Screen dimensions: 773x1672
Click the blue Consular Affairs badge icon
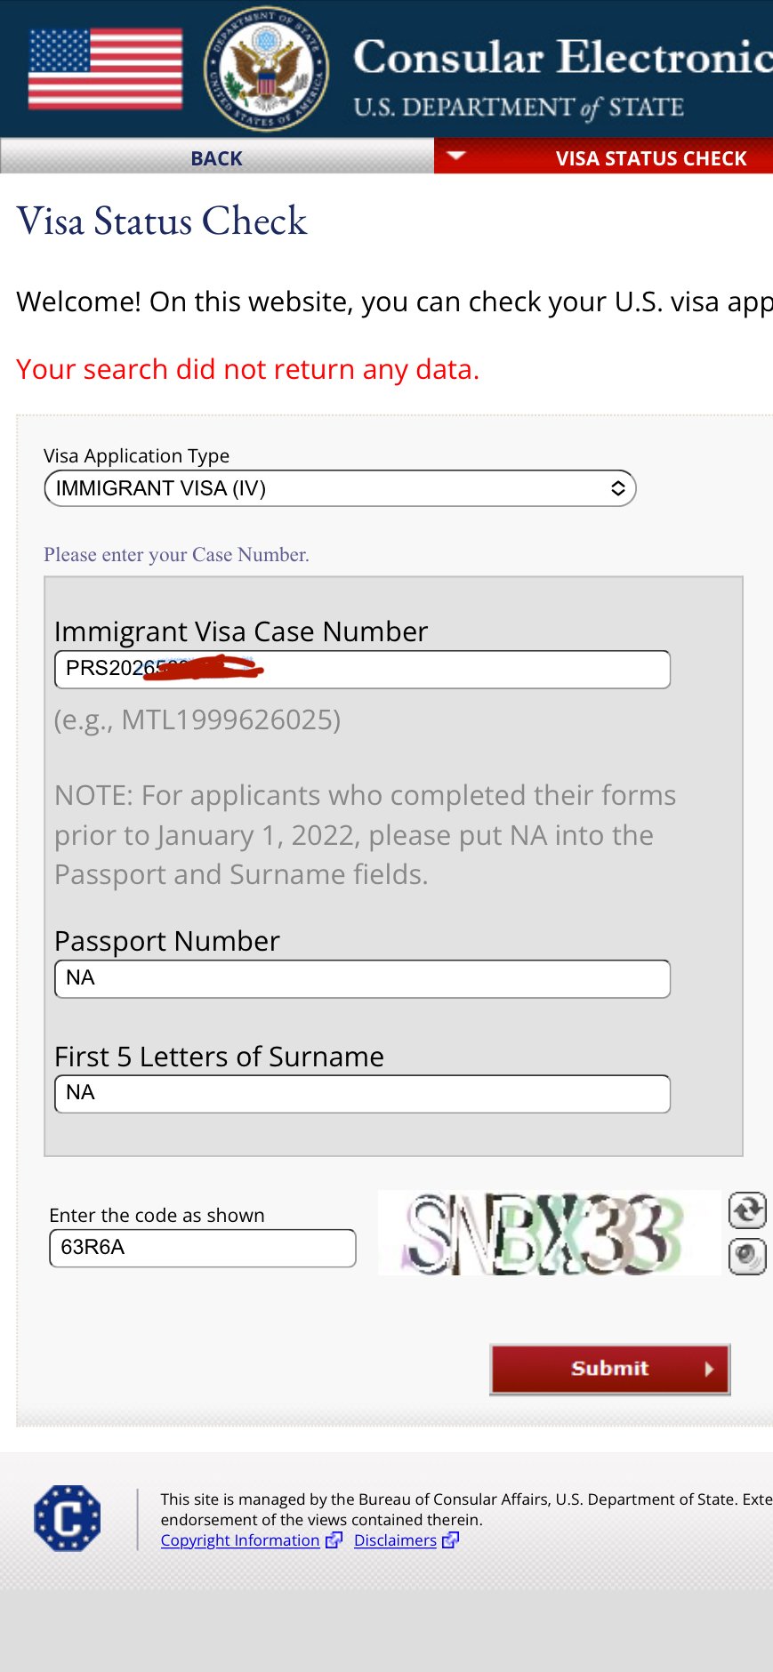pos(68,1517)
